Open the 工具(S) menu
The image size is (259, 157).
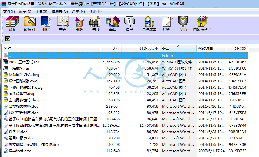(41, 11)
